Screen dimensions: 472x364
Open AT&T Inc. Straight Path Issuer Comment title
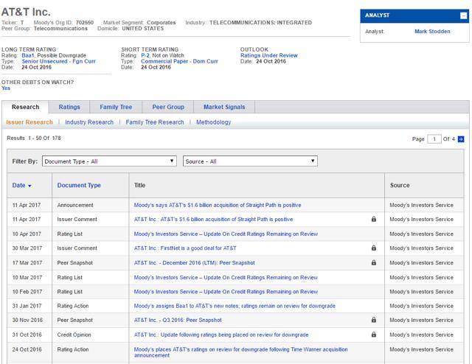click(x=213, y=220)
